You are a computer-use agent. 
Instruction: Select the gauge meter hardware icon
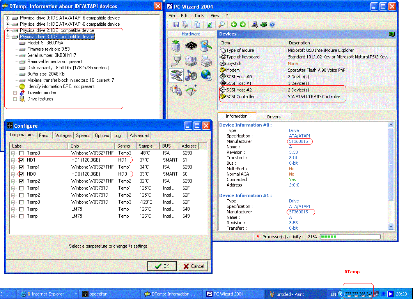point(191,90)
